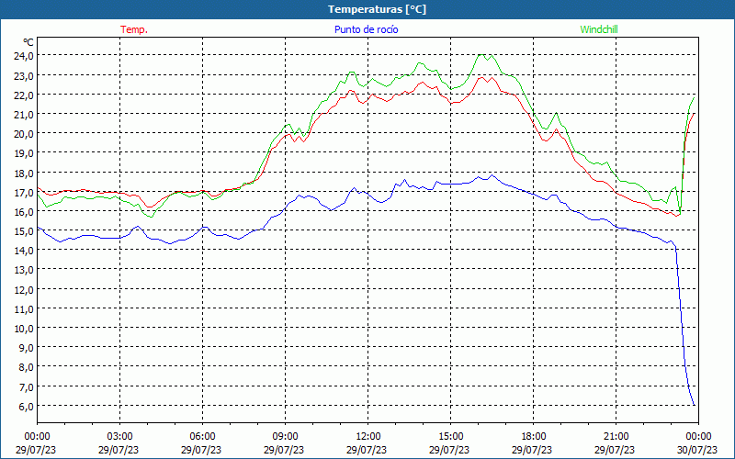Click the 21,0 y-axis value

25,115
